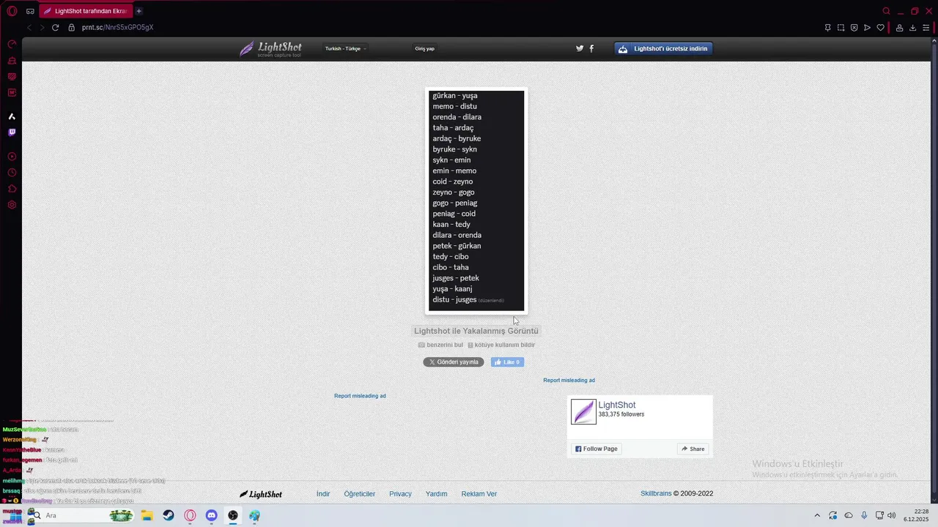Open tab search magnifier in title bar

(x=886, y=11)
